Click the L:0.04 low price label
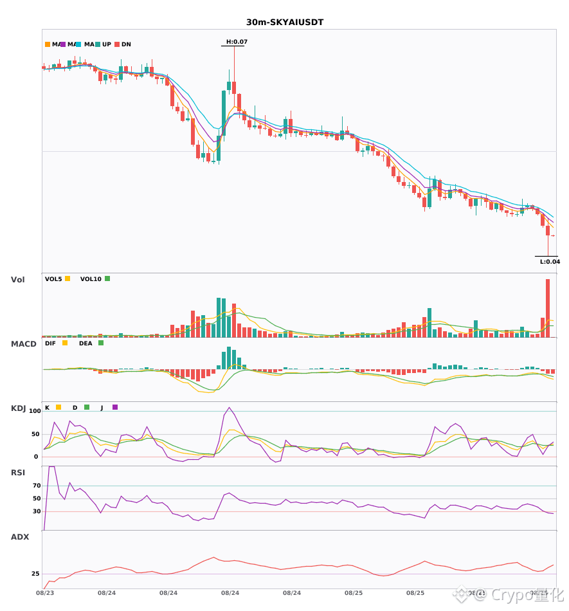 point(550,262)
